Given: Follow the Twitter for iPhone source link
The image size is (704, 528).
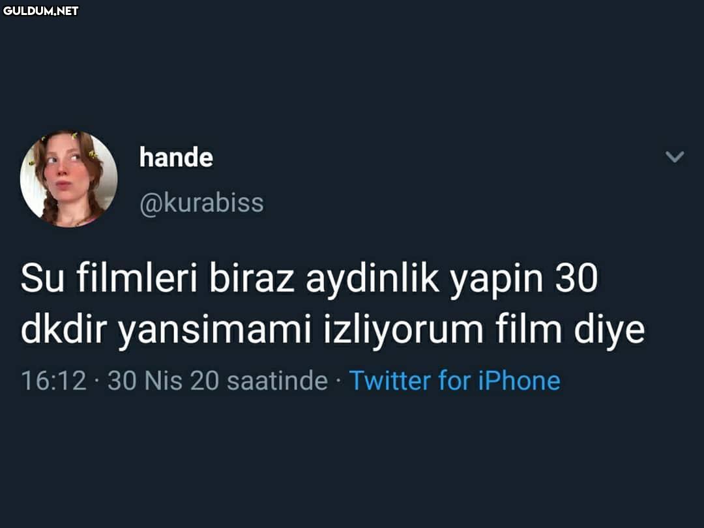Looking at the screenshot, I should (x=454, y=381).
